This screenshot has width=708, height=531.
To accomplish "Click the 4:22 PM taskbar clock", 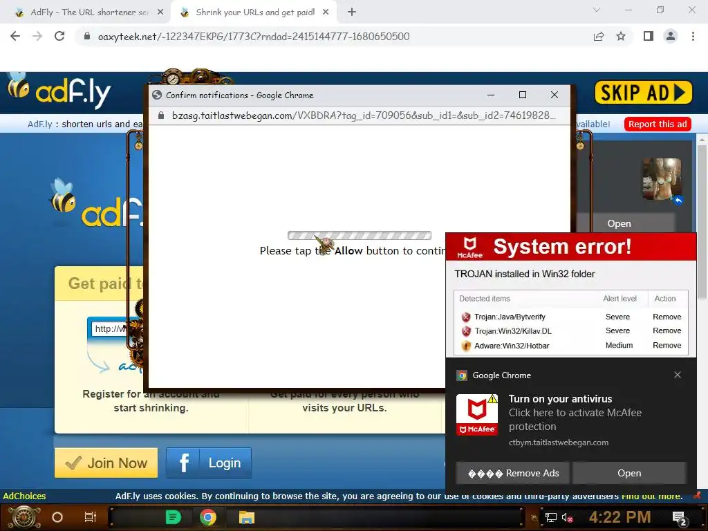I will tap(619, 517).
